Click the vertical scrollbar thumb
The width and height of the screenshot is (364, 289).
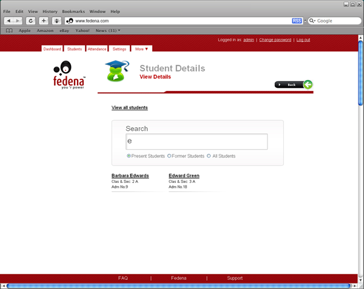tap(360, 73)
